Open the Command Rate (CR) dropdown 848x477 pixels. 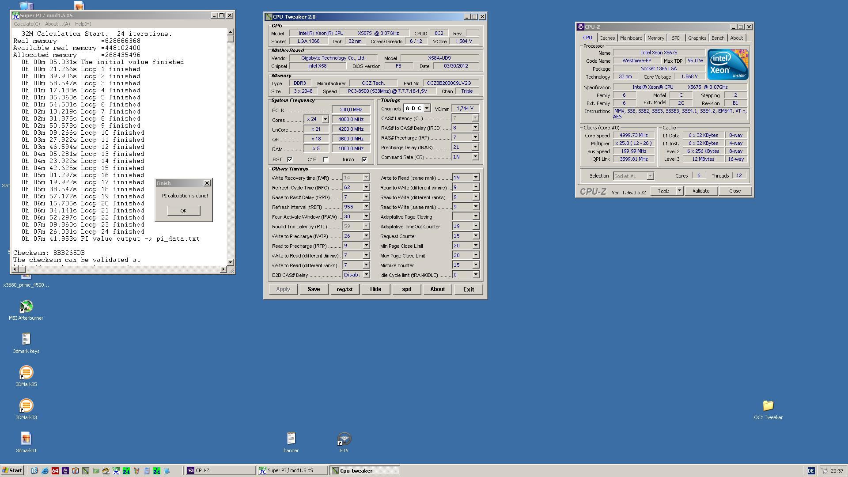tap(475, 157)
